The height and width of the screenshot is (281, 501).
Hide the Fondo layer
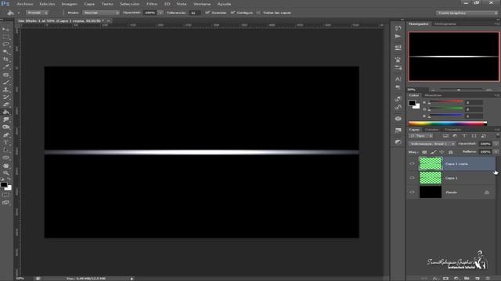coord(413,192)
